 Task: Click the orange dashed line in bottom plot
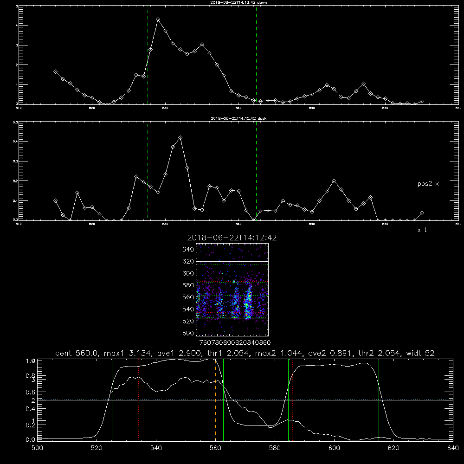(x=215, y=400)
